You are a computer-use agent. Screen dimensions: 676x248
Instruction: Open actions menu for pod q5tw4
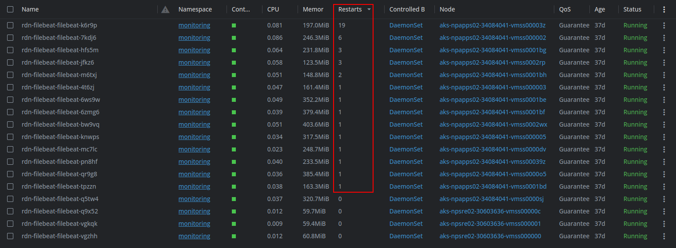point(664,199)
